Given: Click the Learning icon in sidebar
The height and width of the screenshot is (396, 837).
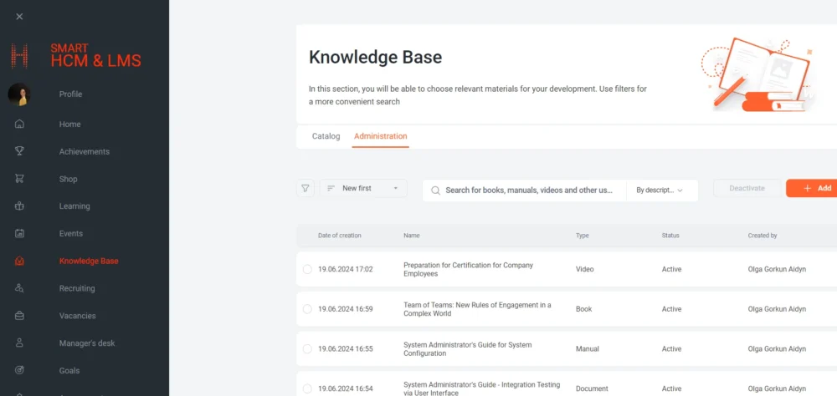Looking at the screenshot, I should click(x=19, y=206).
